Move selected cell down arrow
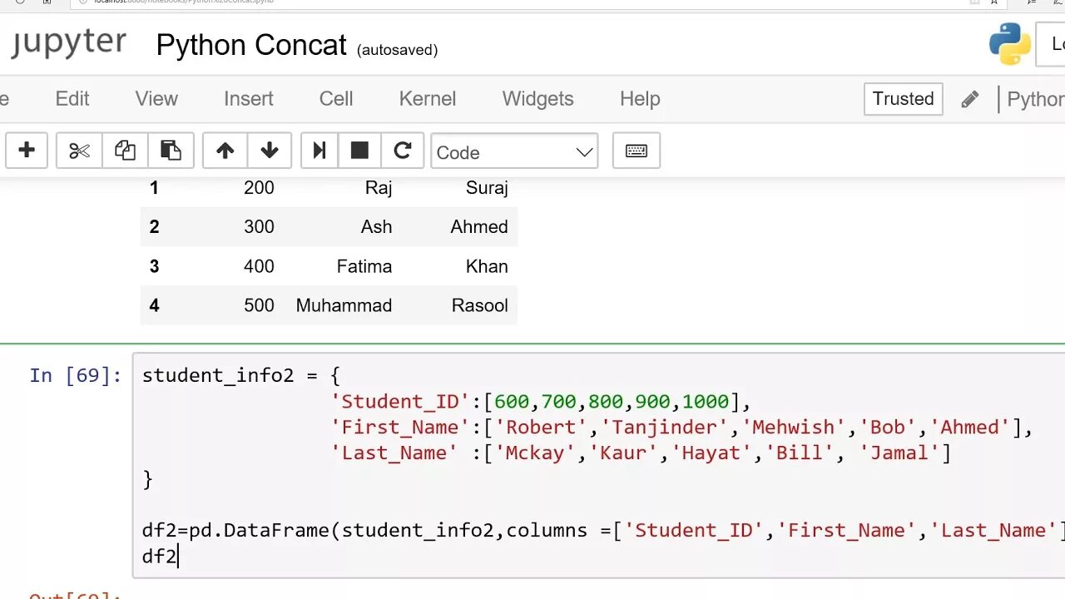Screen dimensions: 1065x599 coord(270,151)
